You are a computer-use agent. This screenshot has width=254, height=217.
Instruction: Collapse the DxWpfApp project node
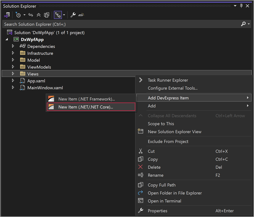point(7,39)
